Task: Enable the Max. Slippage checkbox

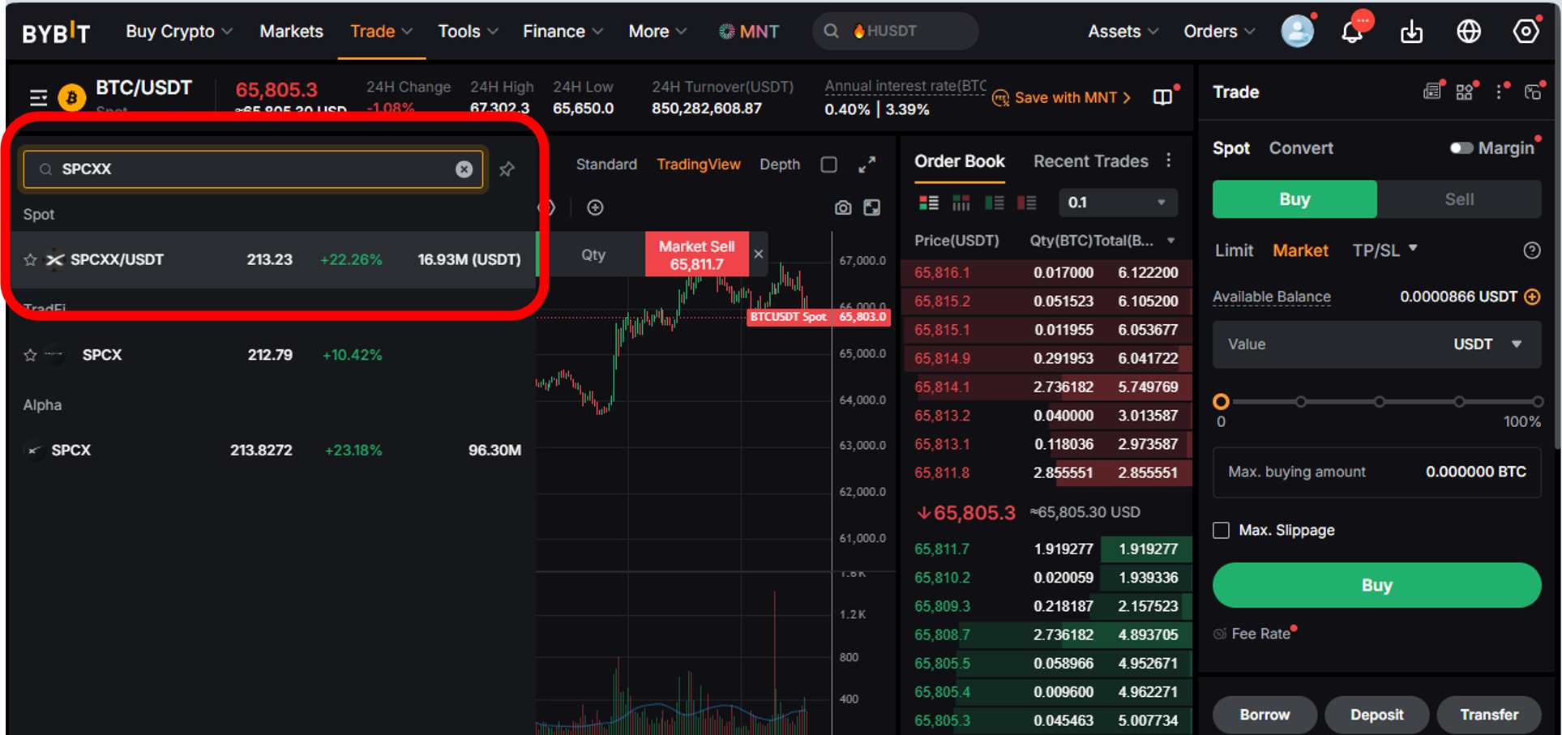Action: [x=1221, y=530]
